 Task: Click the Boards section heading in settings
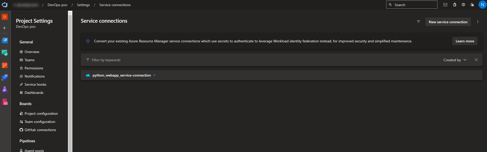coord(25,104)
